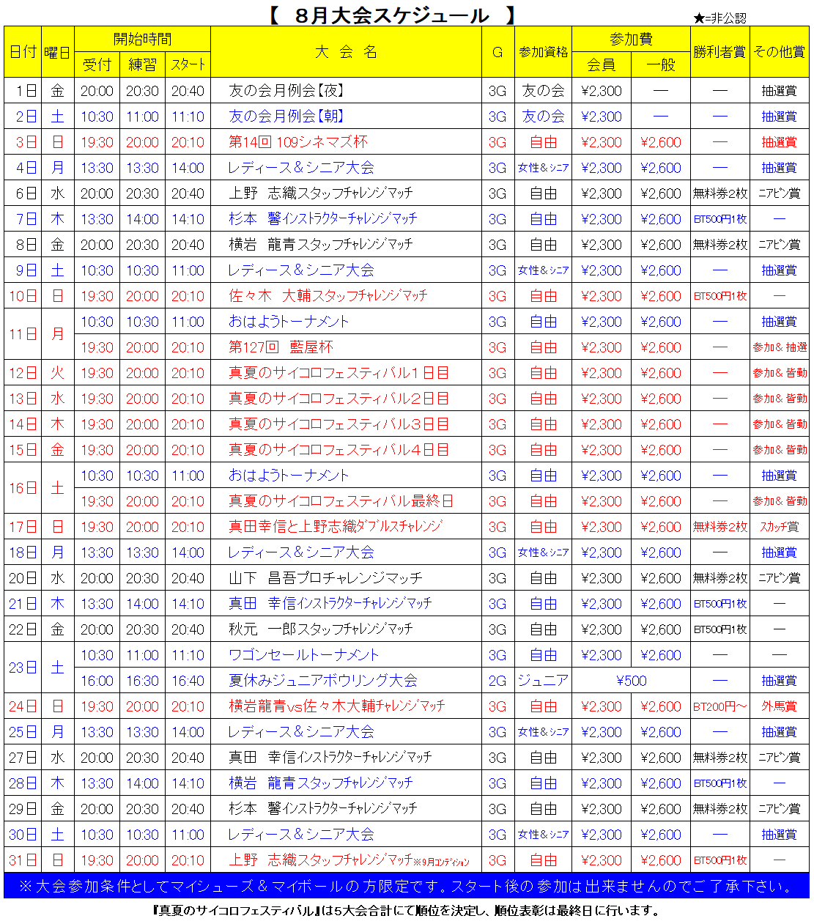Click the footnote about 5大会合計 ranking
The width and height of the screenshot is (814, 924).
pyautogui.click(x=407, y=911)
